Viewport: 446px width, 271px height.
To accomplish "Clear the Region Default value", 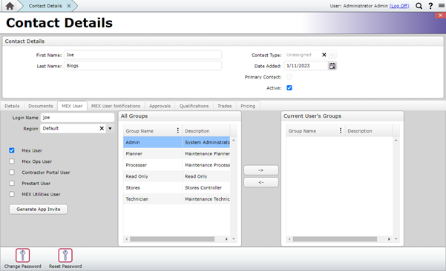I will tap(102, 128).
